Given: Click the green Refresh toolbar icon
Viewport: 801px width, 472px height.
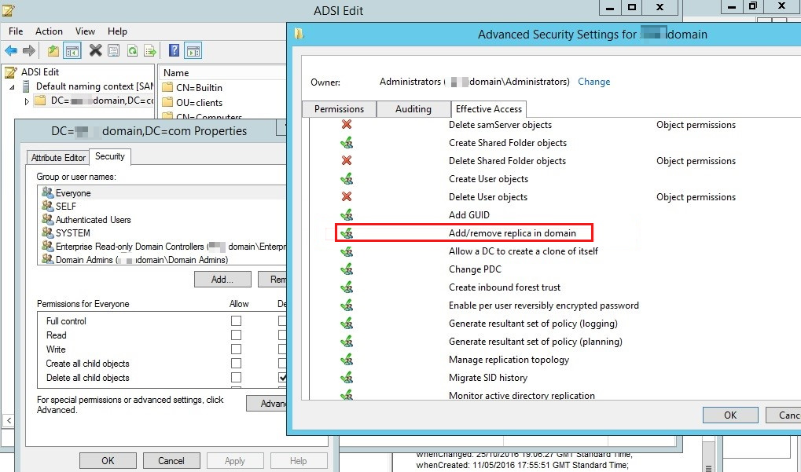Looking at the screenshot, I should pos(132,50).
